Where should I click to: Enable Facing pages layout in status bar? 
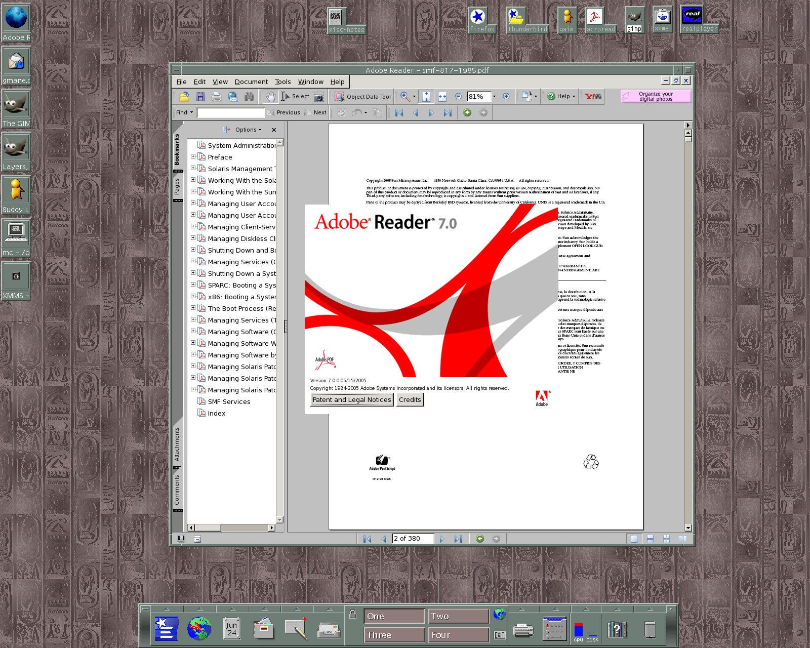682,539
